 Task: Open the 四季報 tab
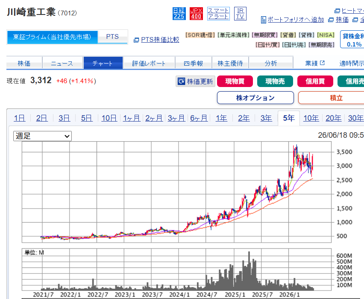[x=194, y=63]
